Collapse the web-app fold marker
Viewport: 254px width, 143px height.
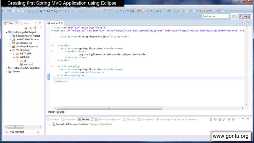pyautogui.click(x=52, y=30)
